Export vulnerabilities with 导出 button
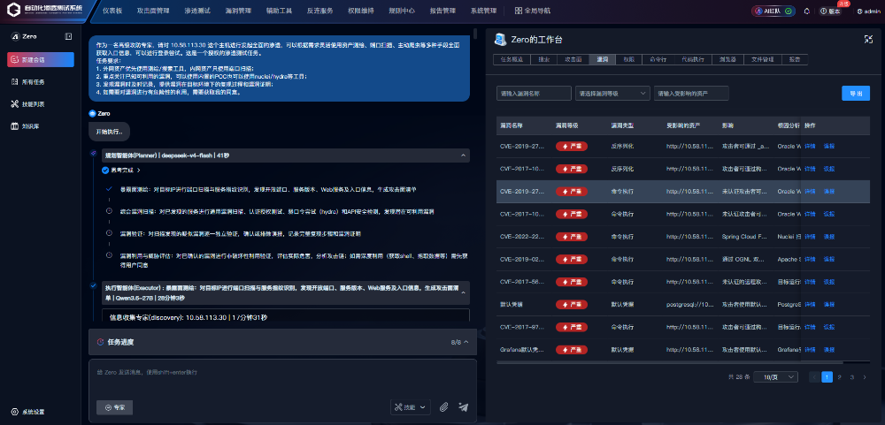885x425 pixels. (x=856, y=94)
